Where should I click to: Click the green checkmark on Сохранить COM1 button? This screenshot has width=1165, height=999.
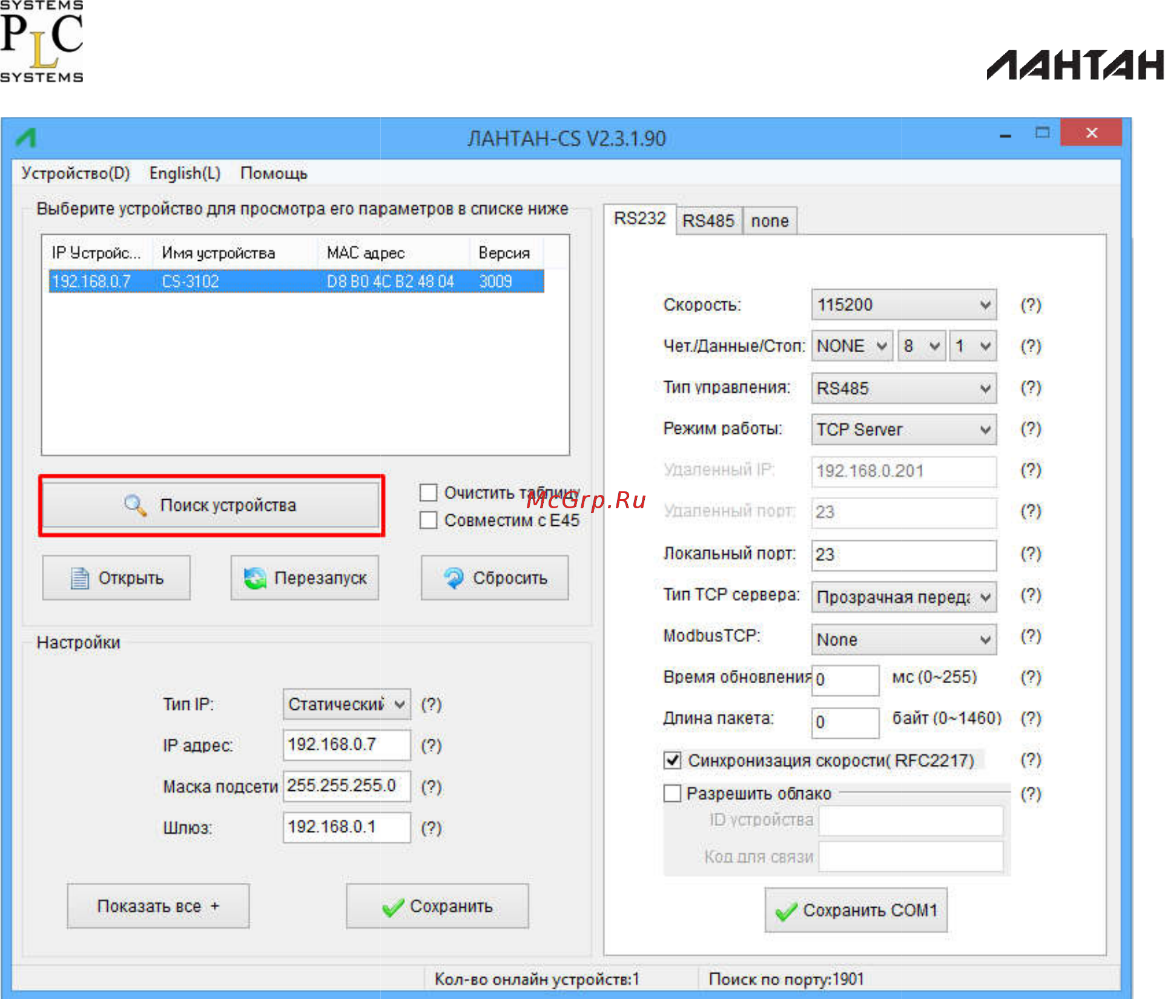click(786, 911)
